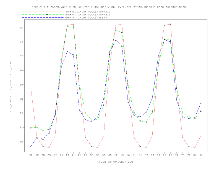Click the blue dashed legend line sample
This screenshot has width=219, height=169.
[x=43, y=18]
